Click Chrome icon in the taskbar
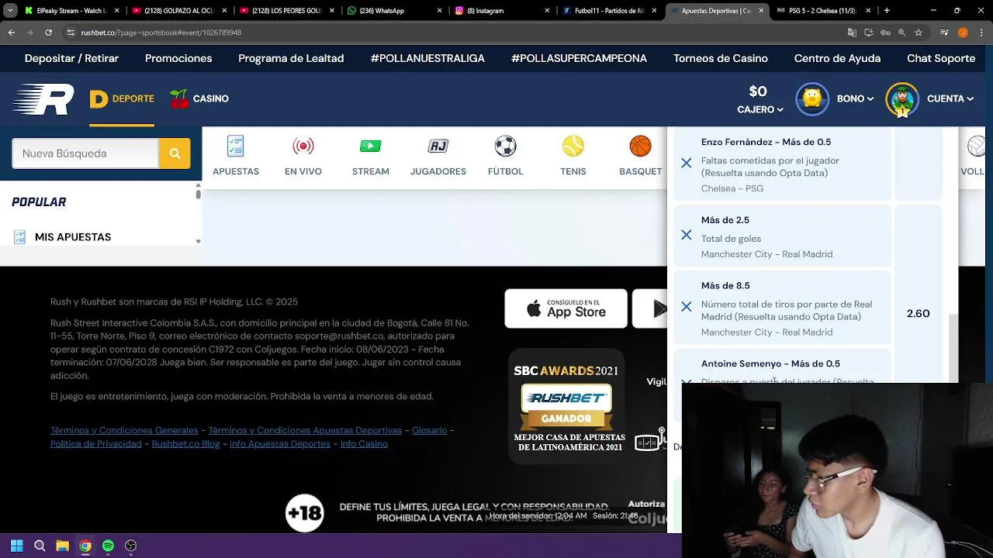993x558 pixels. 85,546
